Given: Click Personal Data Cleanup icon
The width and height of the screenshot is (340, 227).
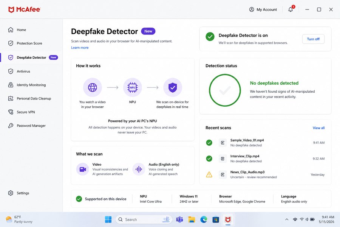Looking at the screenshot, I should 11,98.
